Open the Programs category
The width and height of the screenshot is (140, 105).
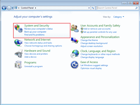click(x=30, y=62)
